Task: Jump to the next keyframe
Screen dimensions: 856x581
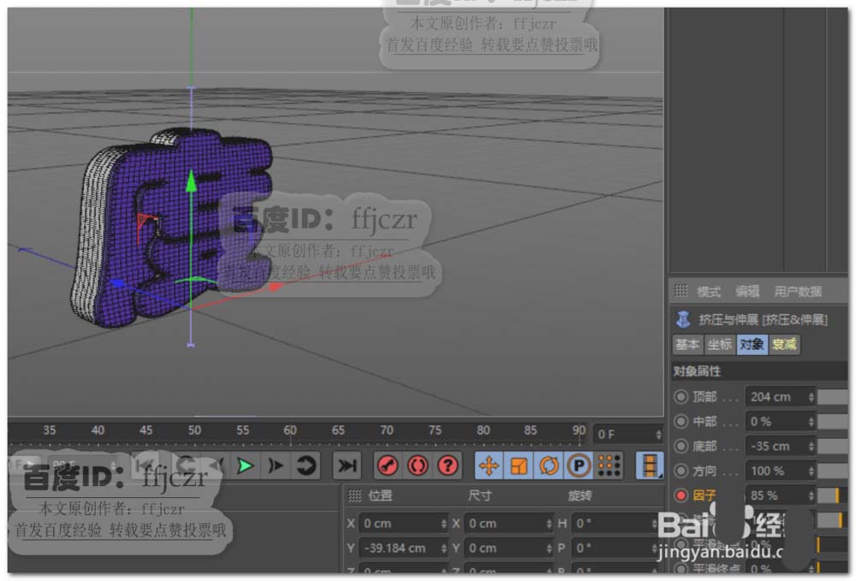Action: (306, 465)
